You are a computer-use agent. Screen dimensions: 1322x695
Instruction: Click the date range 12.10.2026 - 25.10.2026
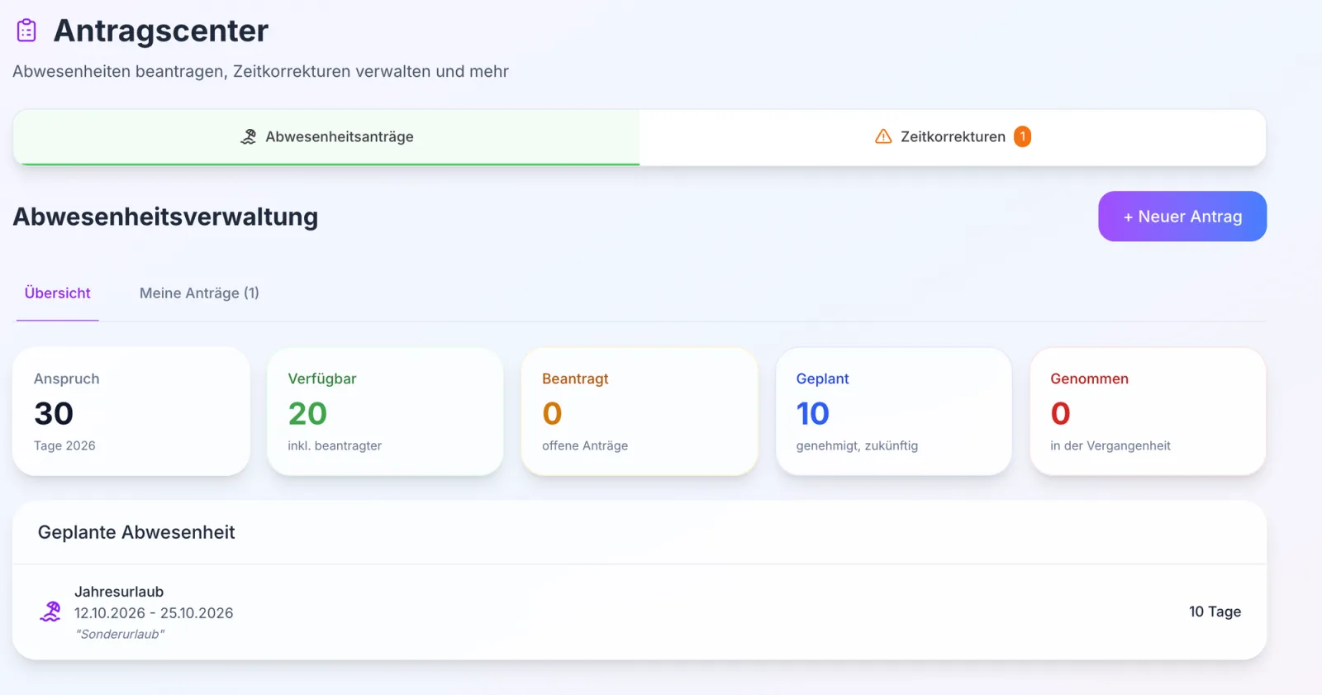(x=154, y=613)
